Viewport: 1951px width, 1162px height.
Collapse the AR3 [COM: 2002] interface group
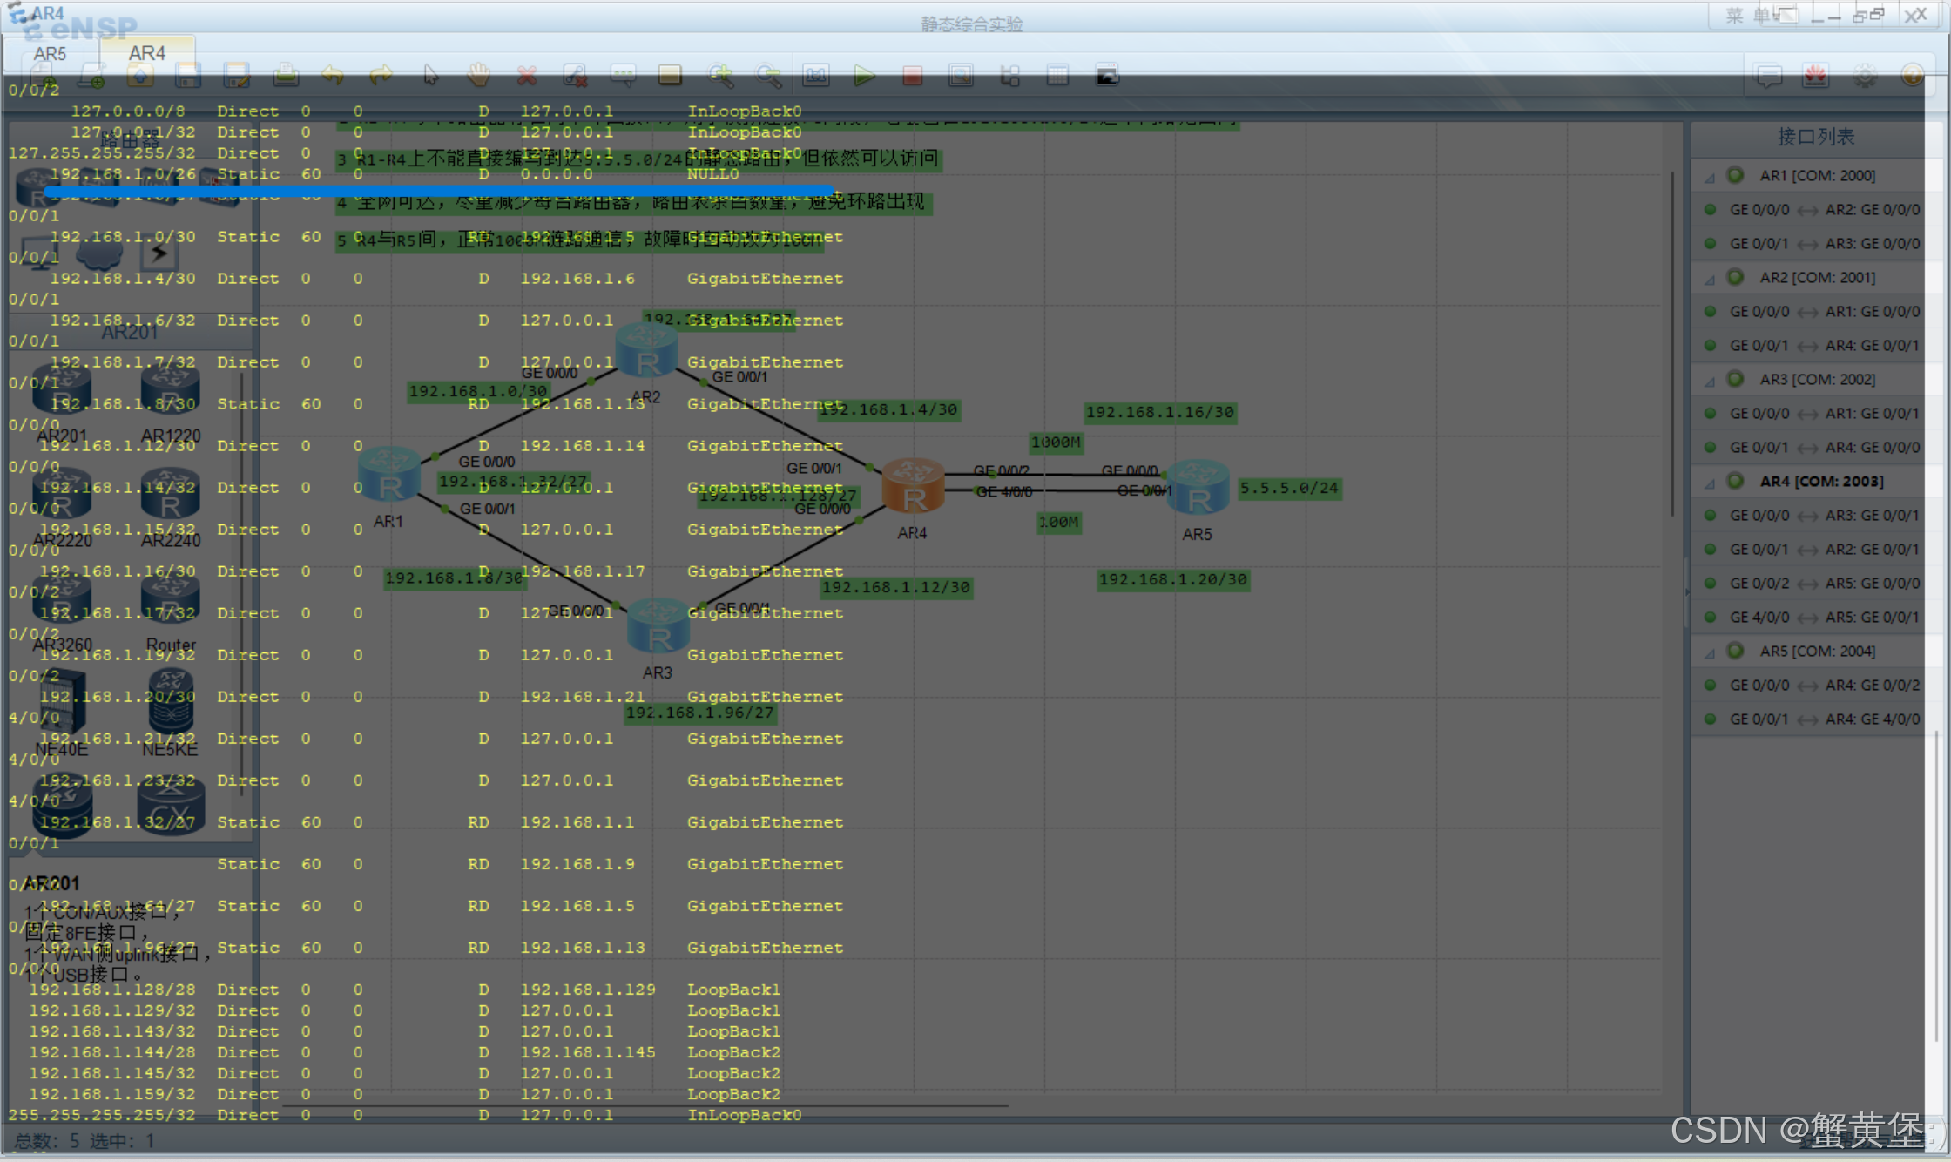(x=1710, y=381)
